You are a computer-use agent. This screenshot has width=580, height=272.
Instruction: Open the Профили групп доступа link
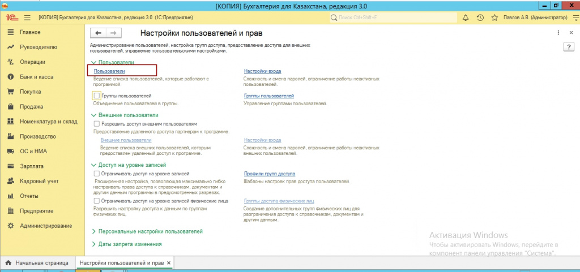click(x=269, y=174)
